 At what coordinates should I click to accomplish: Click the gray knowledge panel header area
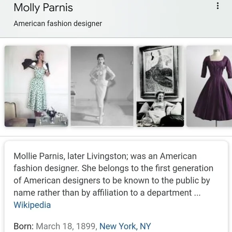[x=116, y=19]
